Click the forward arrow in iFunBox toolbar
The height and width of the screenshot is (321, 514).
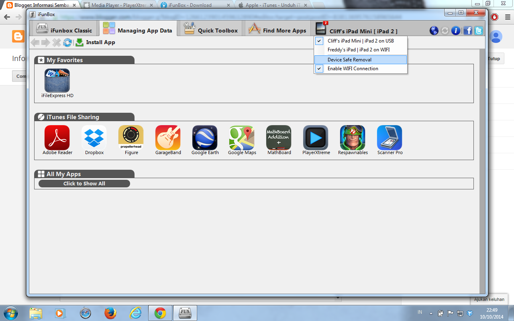(46, 43)
